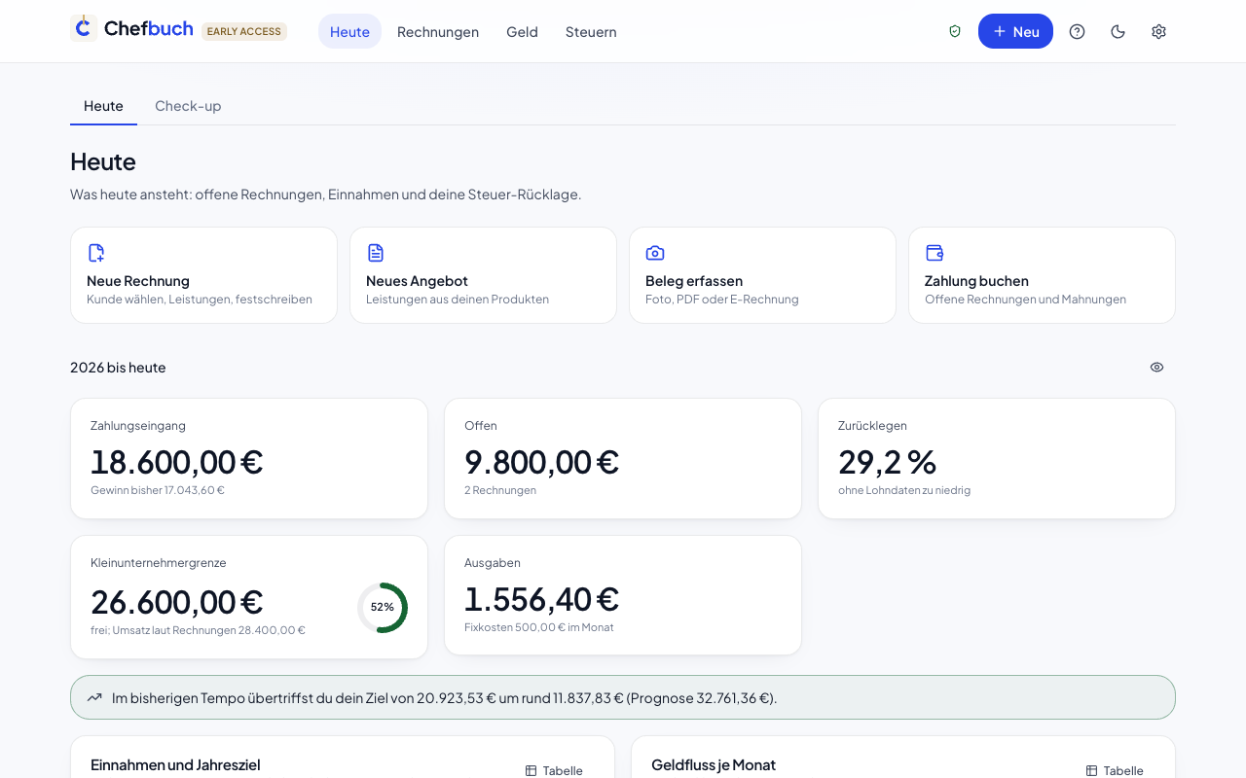Image resolution: width=1246 pixels, height=778 pixels.
Task: Click the 'Einnahmen und Jahresziel' heading
Action: point(175,765)
